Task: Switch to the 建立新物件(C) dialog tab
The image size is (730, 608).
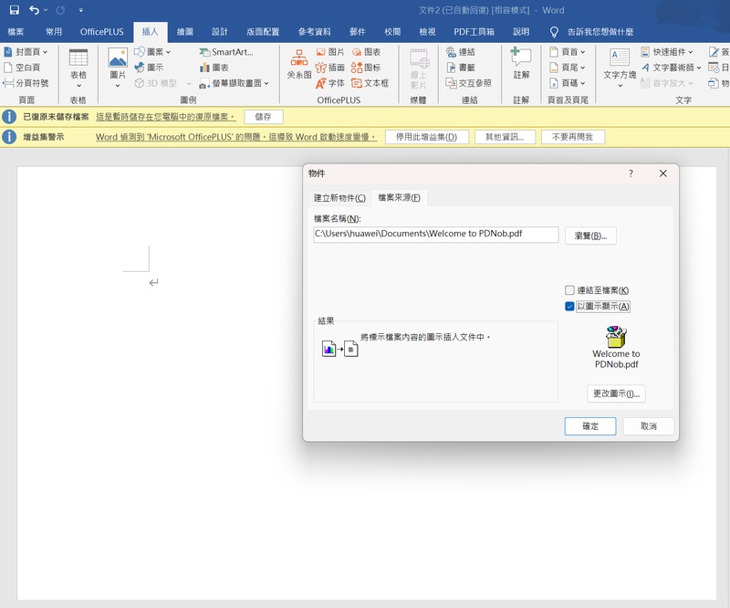Action: [x=339, y=198]
